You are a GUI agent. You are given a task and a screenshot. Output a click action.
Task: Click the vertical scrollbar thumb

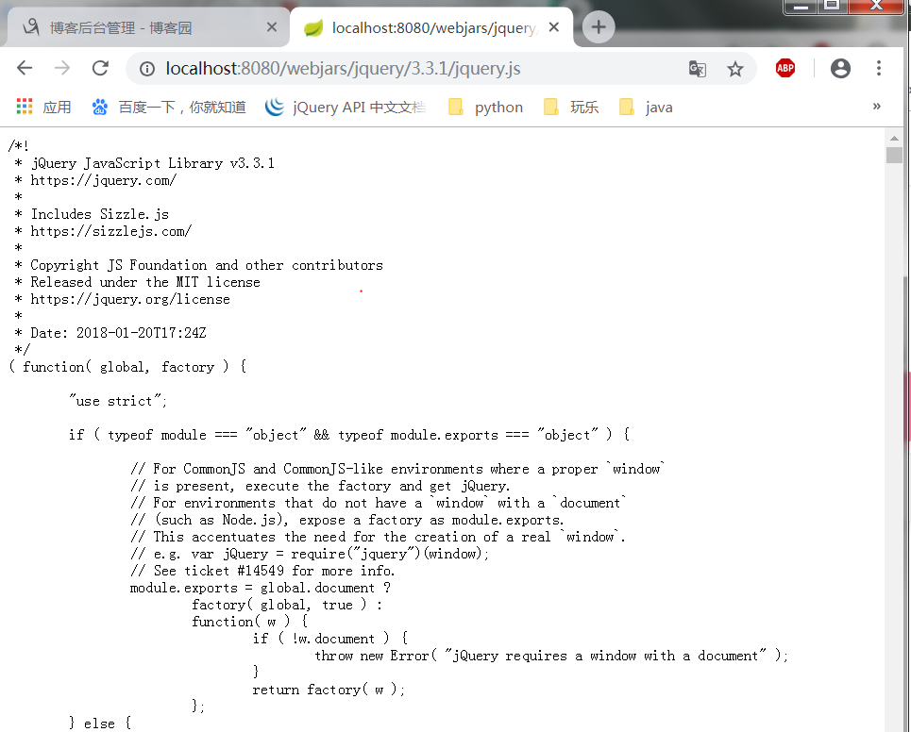(894, 155)
